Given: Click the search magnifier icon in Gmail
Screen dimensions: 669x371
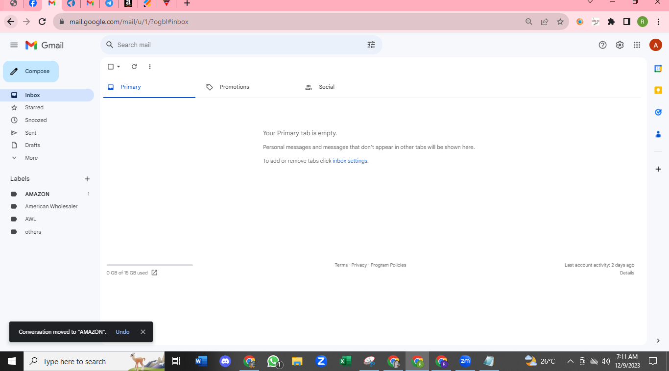Looking at the screenshot, I should (x=110, y=45).
